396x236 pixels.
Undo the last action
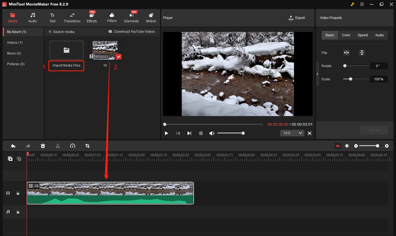pyautogui.click(x=13, y=146)
